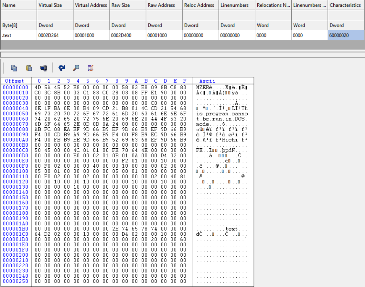Click the Copy icon in hex toolbar

click(x=14, y=68)
